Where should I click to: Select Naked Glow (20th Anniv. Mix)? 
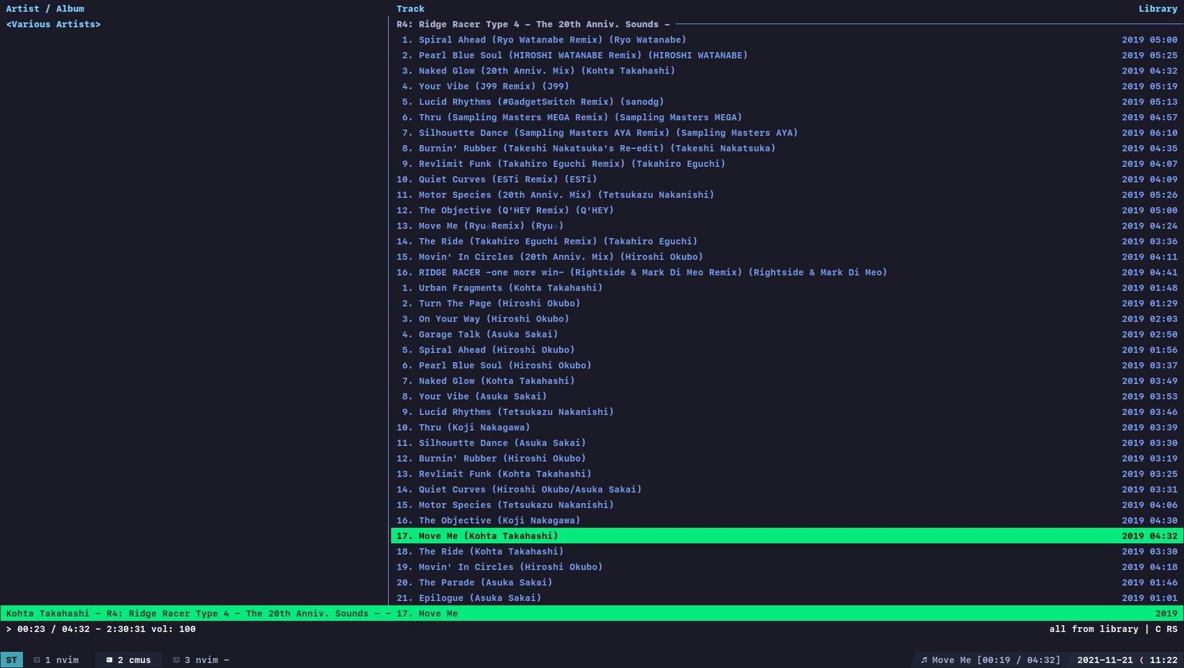(787, 71)
